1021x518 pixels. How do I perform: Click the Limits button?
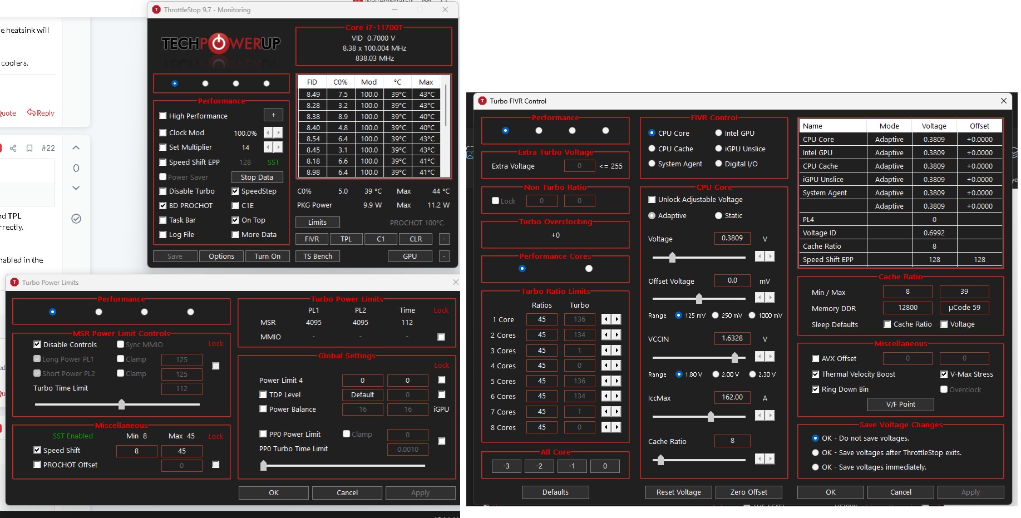coord(318,222)
